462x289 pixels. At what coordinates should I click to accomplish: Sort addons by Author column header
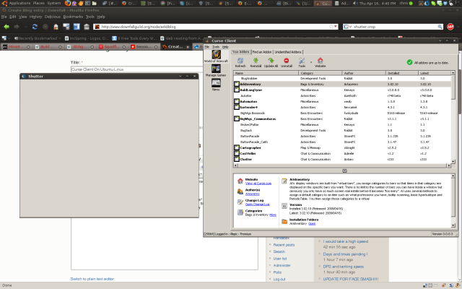[x=364, y=73]
